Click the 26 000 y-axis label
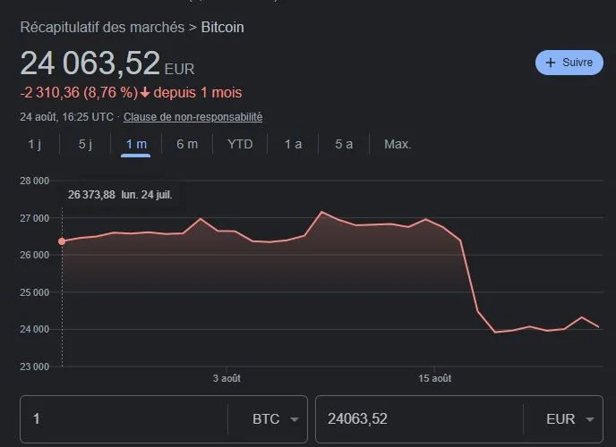The width and height of the screenshot is (616, 447). [x=35, y=256]
